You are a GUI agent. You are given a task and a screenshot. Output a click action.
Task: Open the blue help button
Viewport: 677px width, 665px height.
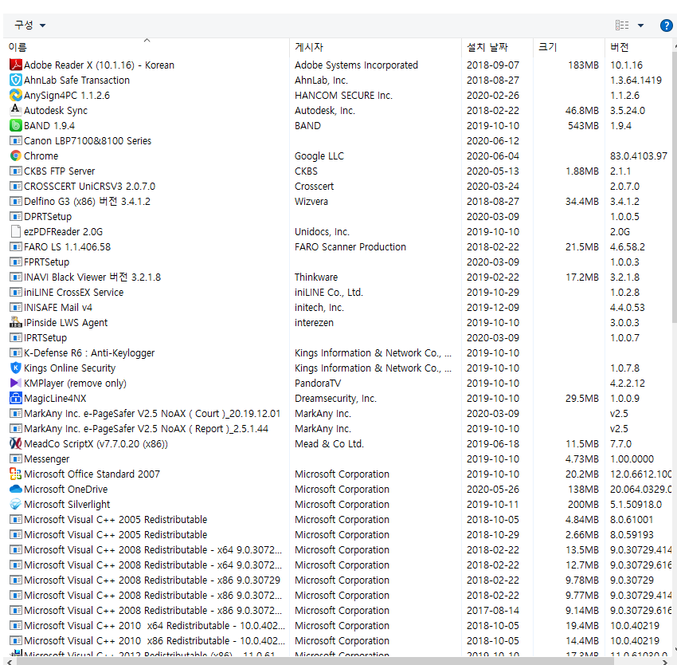pos(666,26)
